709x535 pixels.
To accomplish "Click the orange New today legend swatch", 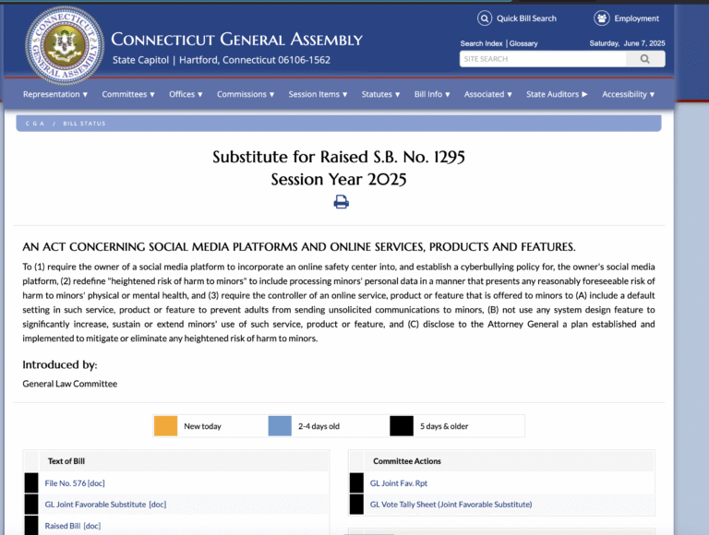I will click(165, 426).
